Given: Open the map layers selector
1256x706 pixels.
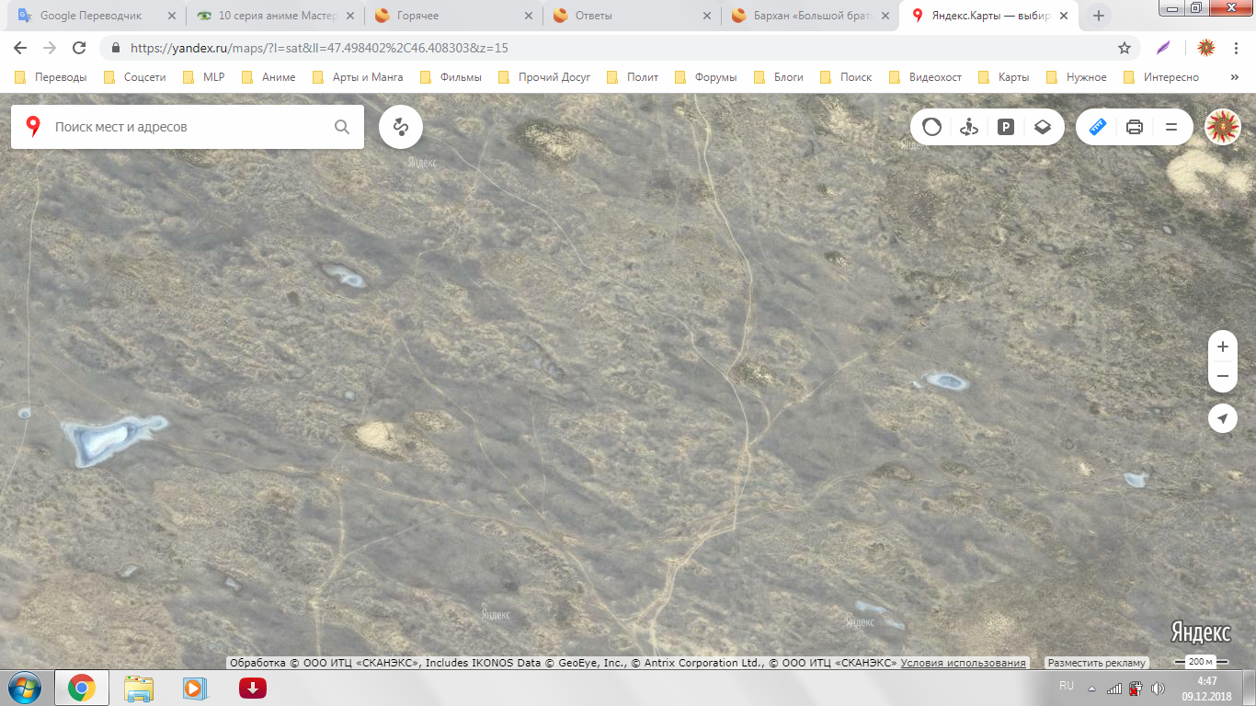Looking at the screenshot, I should click(1043, 127).
